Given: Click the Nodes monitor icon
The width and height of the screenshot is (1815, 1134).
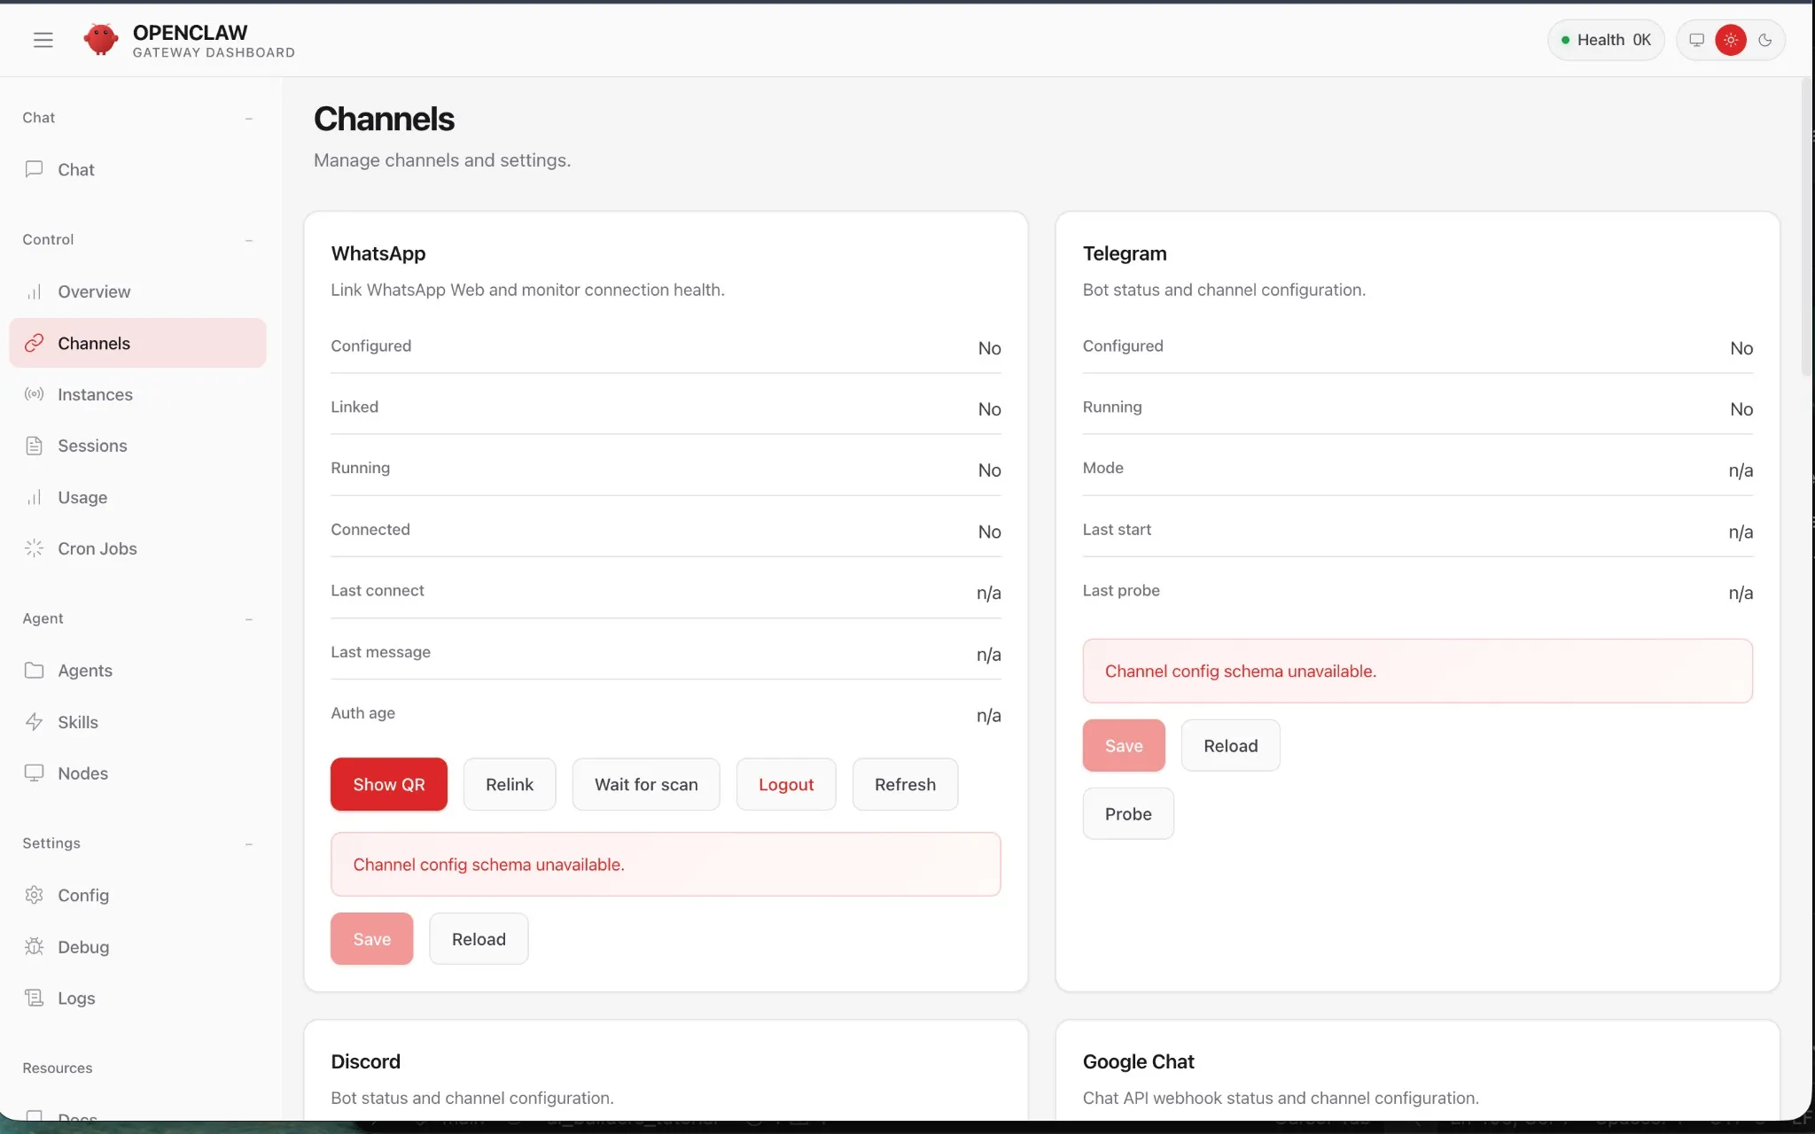Looking at the screenshot, I should 34,773.
